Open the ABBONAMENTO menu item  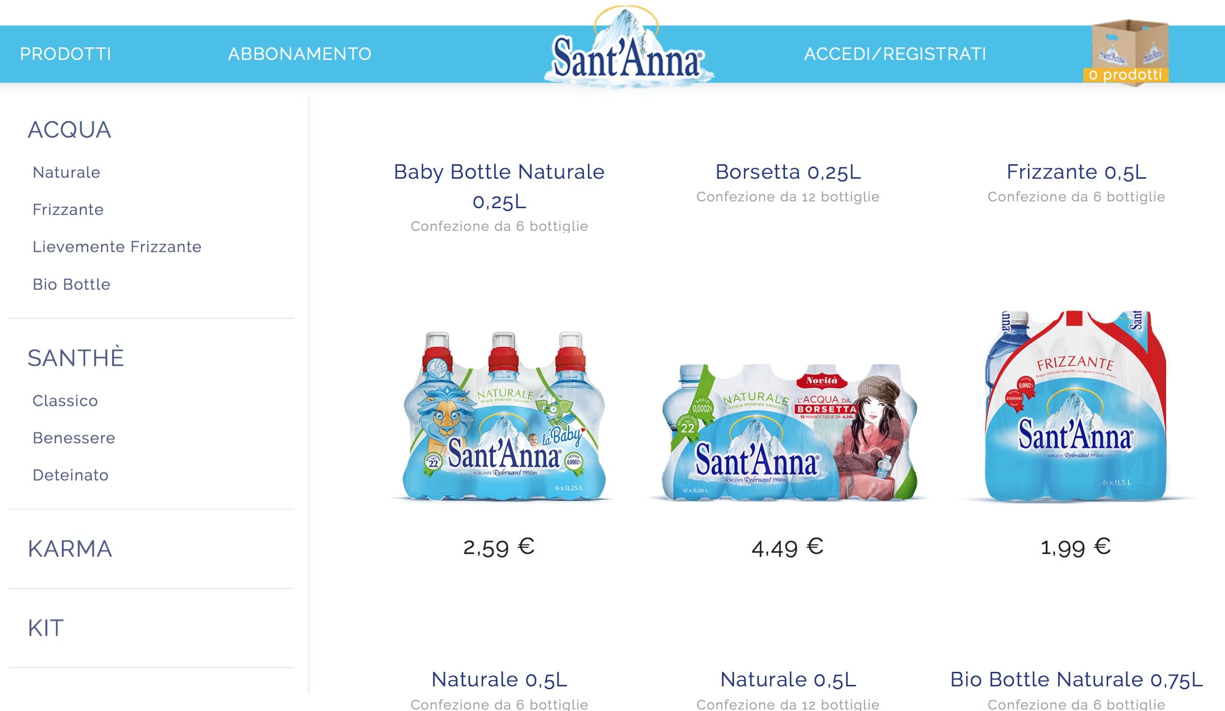pos(299,54)
